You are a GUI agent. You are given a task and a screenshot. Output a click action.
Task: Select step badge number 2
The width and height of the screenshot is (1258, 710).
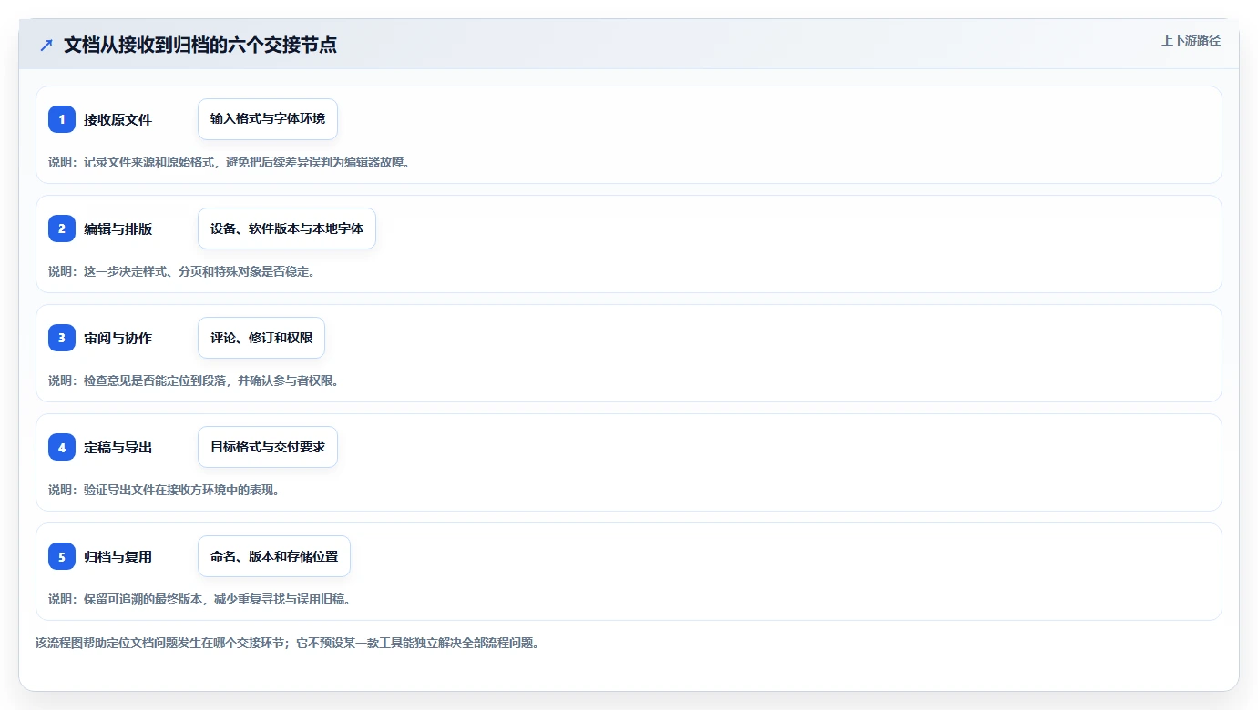click(62, 228)
